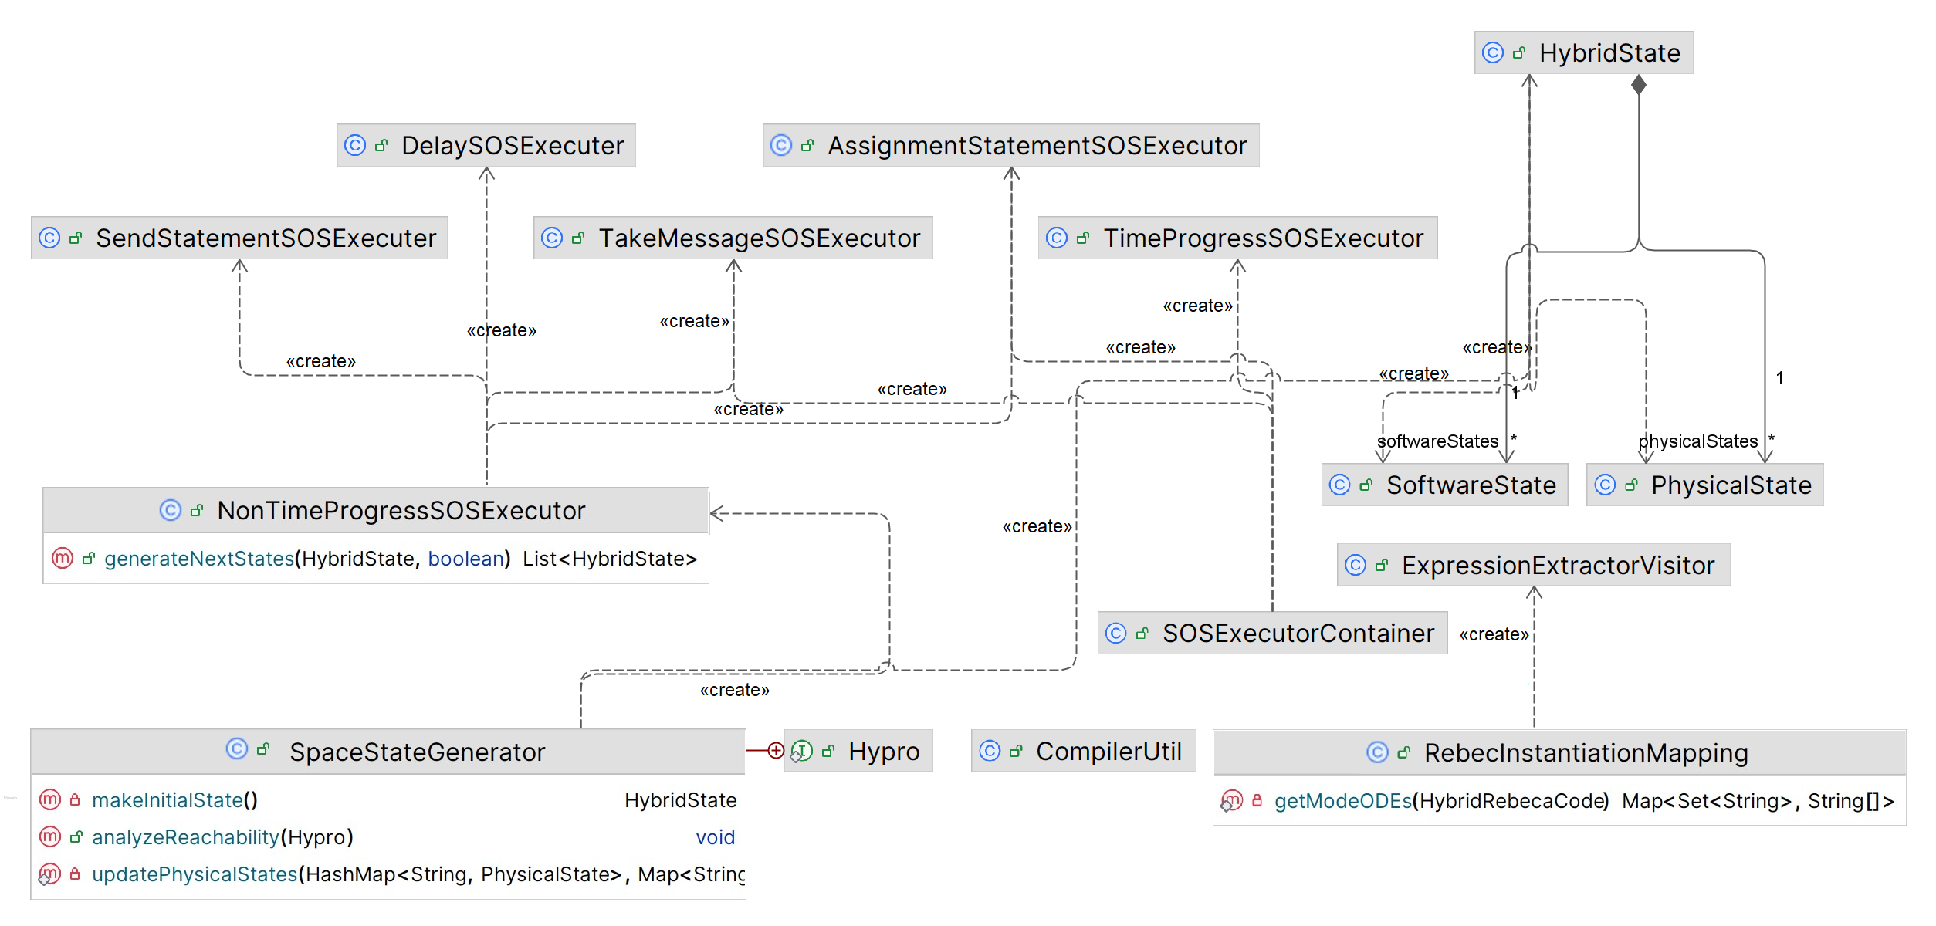Select the SendStatementSOSExecuter class node
The image size is (1936, 926).
point(266,238)
